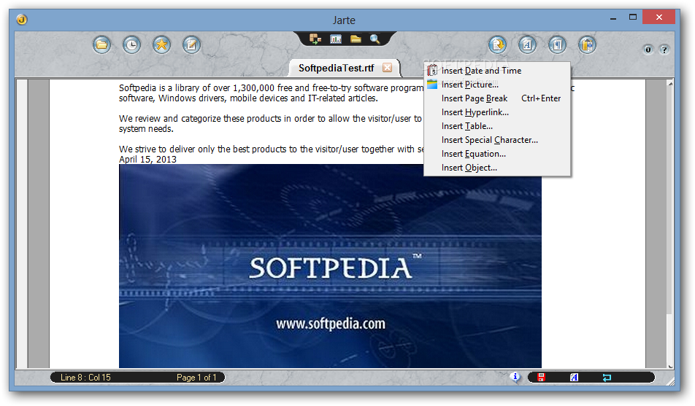Click the magnifying glass search icon
This screenshot has height=406, width=695.
pos(375,39)
